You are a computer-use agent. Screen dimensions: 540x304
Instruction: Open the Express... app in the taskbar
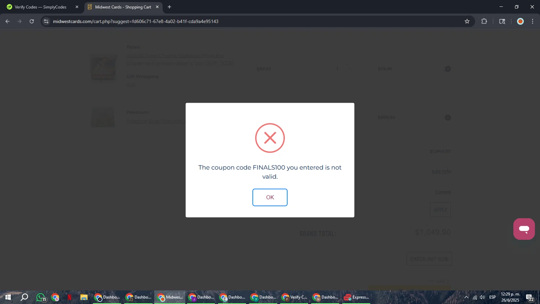pos(356,297)
